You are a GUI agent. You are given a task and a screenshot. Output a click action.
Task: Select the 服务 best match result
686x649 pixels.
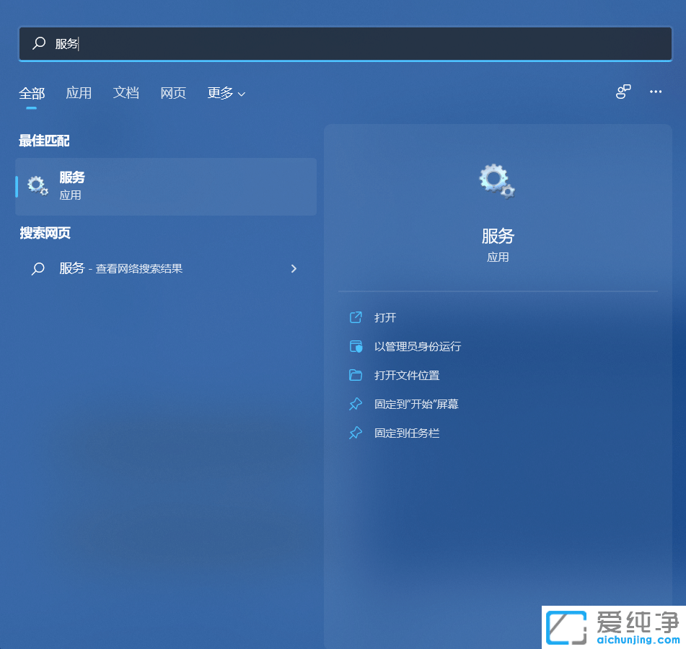tap(166, 185)
